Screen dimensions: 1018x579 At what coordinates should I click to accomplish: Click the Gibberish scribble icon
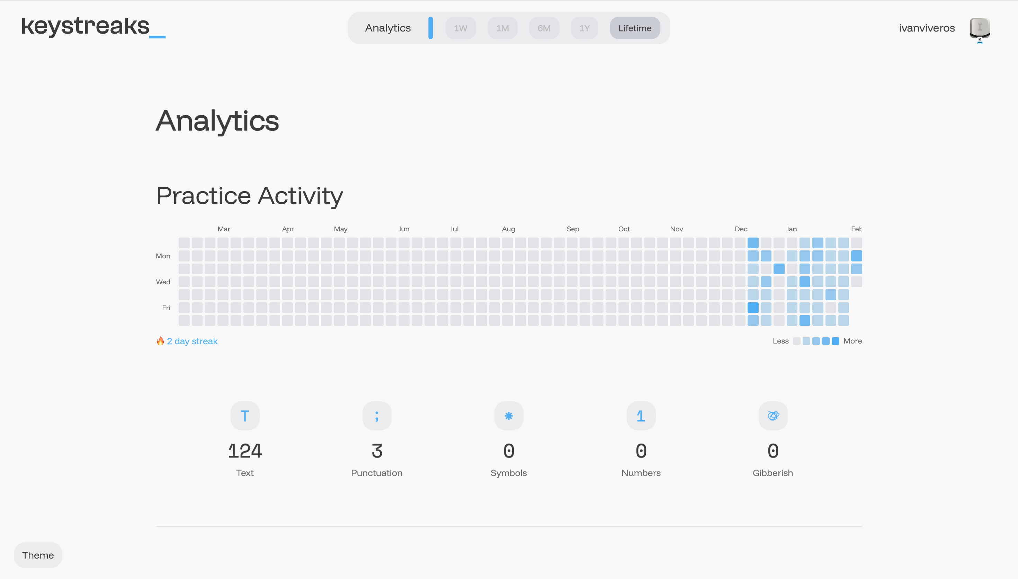pyautogui.click(x=773, y=416)
